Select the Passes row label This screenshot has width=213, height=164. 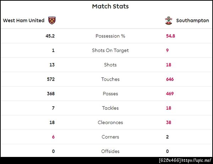tap(110, 94)
